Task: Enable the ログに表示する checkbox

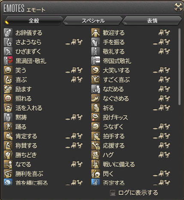Action: (x=113, y=193)
